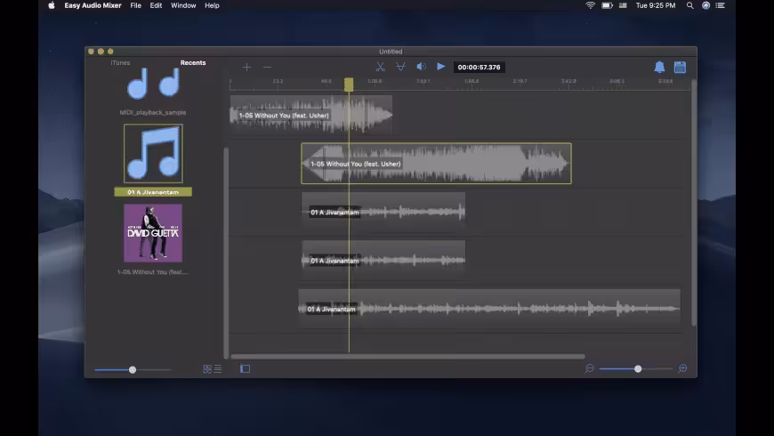The image size is (774, 436).
Task: Click the 1-05 Without You library label
Action: 153,272
